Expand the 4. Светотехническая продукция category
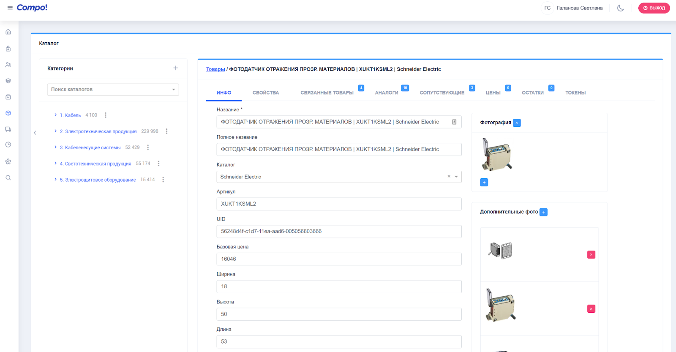The height and width of the screenshot is (352, 676). click(x=55, y=163)
